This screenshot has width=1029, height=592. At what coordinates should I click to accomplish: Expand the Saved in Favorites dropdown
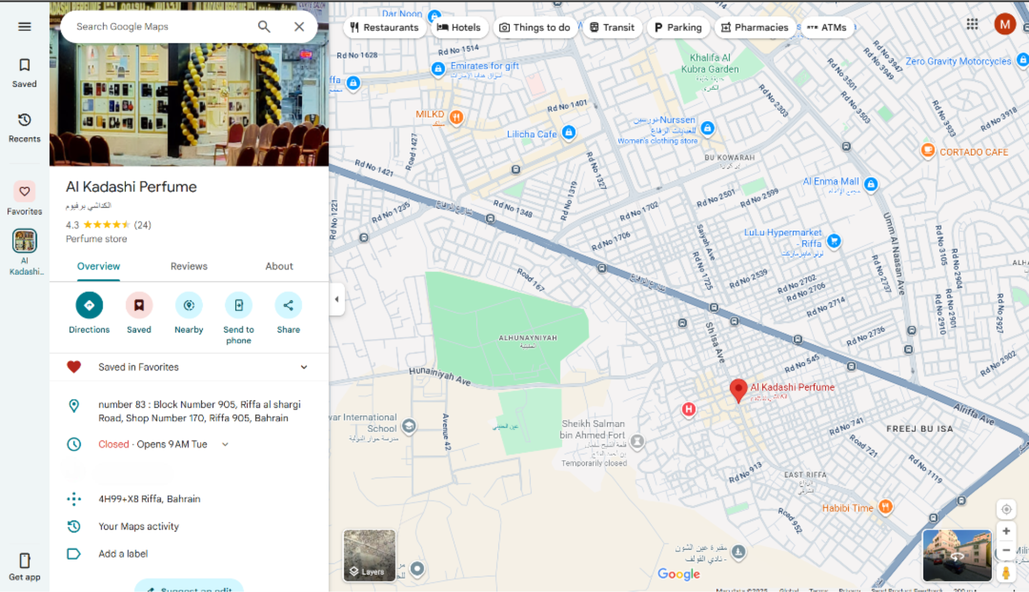point(304,367)
